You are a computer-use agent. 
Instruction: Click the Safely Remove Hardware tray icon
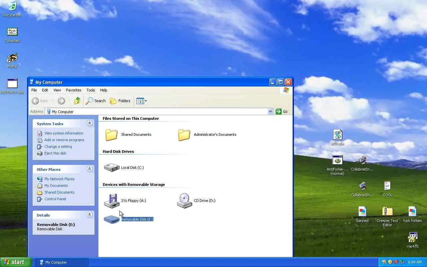tap(402, 262)
